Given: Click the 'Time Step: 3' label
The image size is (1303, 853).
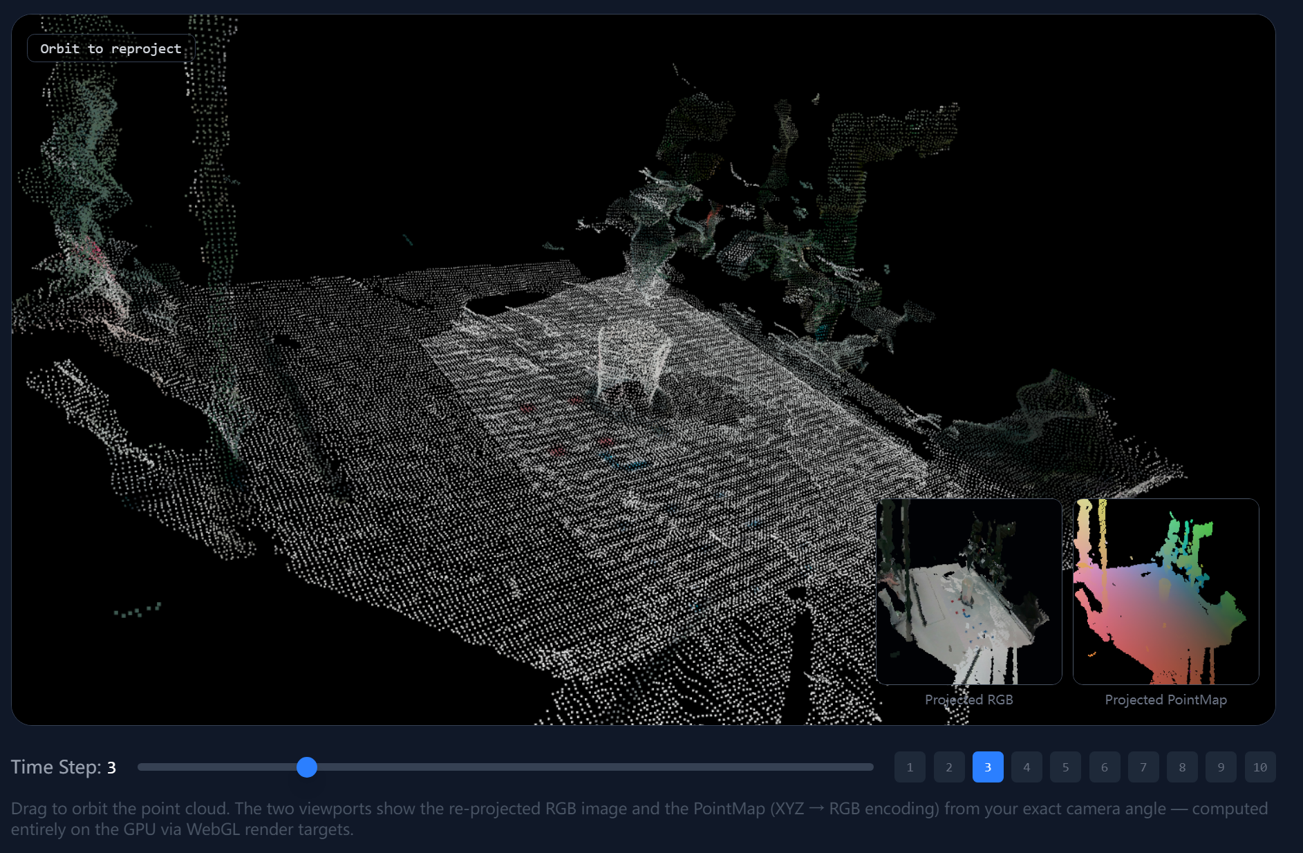Looking at the screenshot, I should 64,767.
